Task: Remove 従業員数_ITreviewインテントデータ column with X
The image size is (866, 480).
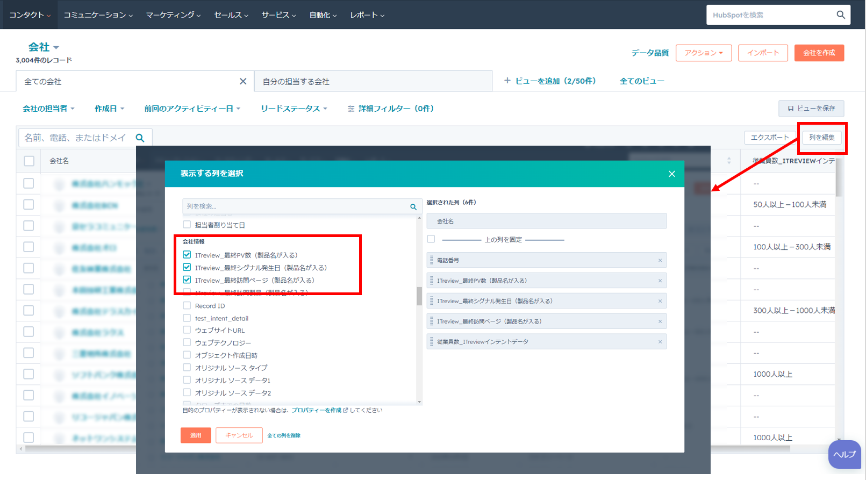Action: coord(660,342)
